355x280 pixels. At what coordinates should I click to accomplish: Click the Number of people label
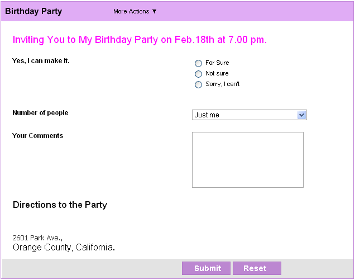[40, 113]
